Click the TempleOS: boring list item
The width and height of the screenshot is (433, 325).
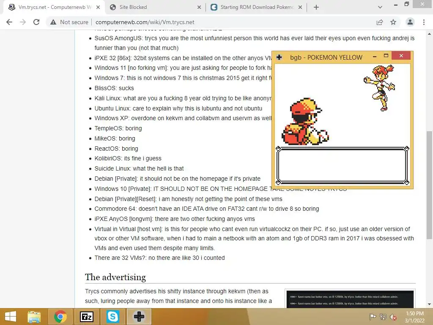click(118, 128)
